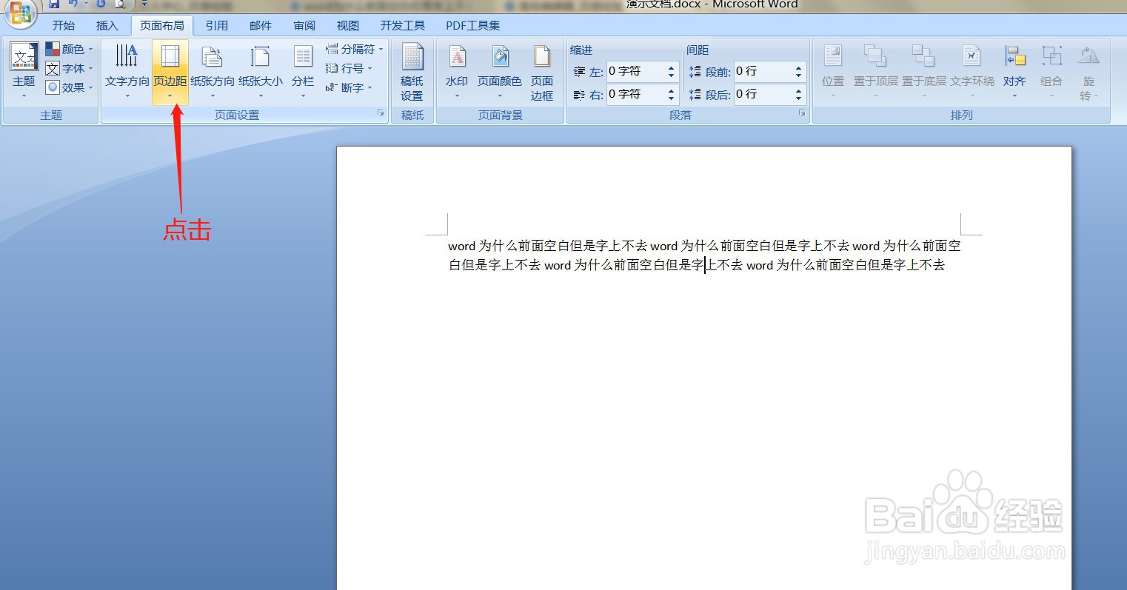Expand the 分隔符 breaks dropdown
The image size is (1127, 590).
(355, 49)
